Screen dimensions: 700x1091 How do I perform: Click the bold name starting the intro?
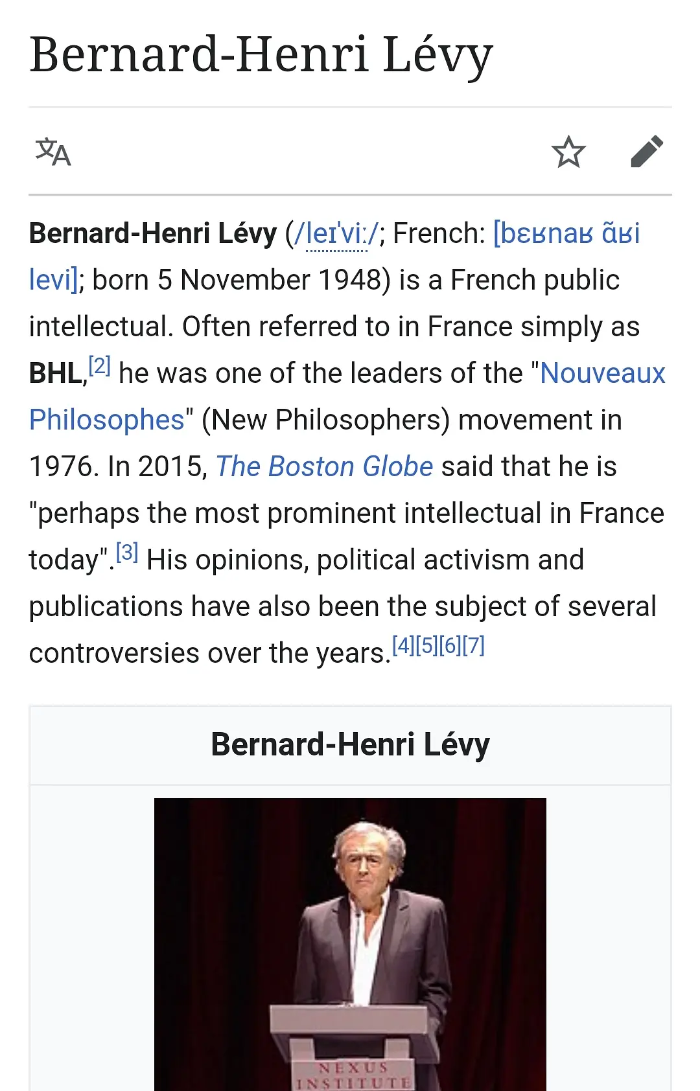[x=153, y=234]
